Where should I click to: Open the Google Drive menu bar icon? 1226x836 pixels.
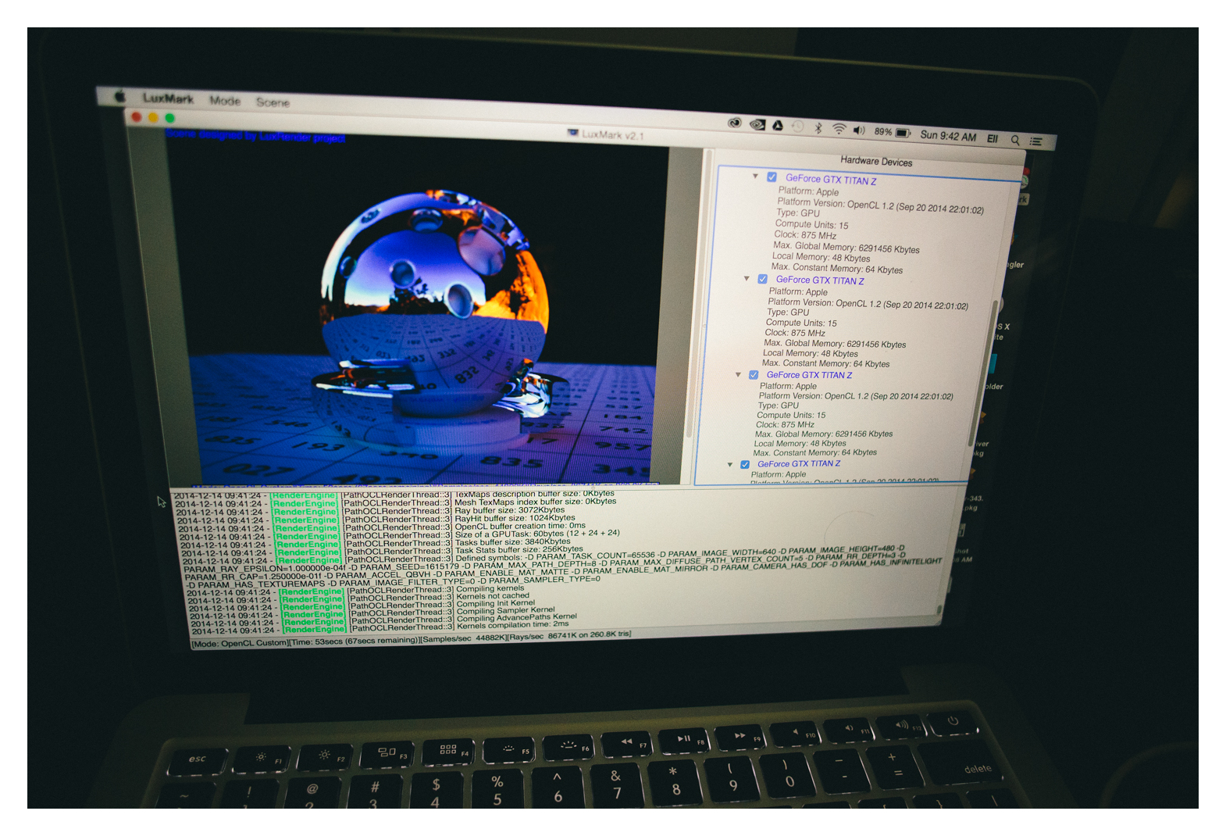click(x=778, y=125)
